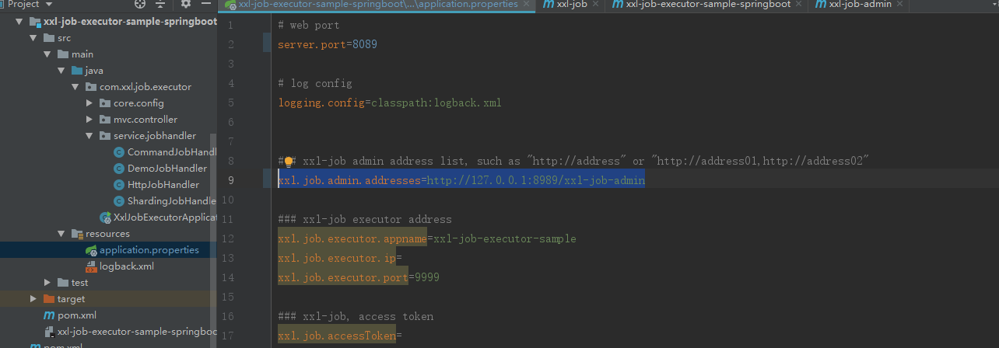
Task: Close the xxl-job editor tab
Action: [596, 5]
